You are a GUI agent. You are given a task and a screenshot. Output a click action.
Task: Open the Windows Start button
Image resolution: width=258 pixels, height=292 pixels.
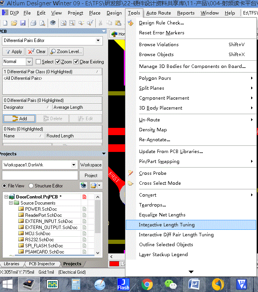8,284
